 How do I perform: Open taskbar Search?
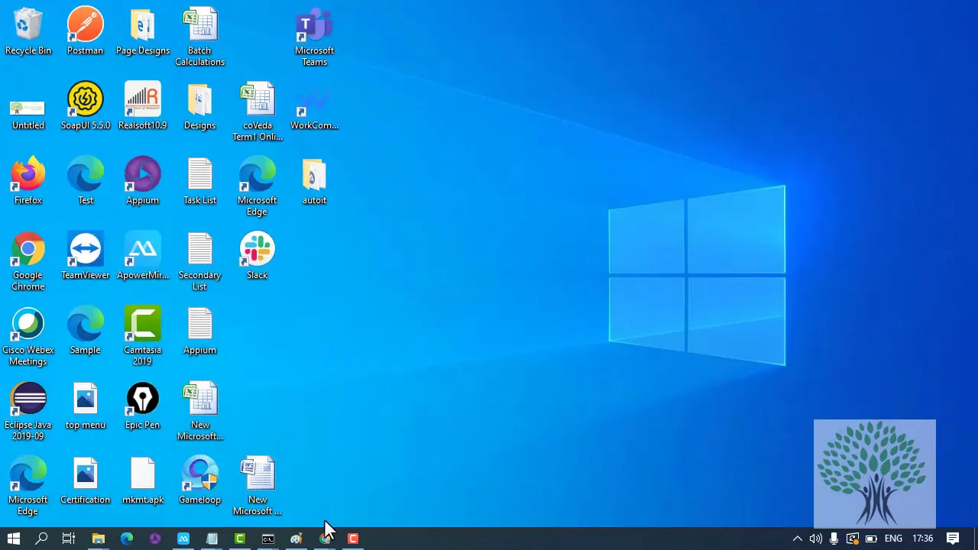coord(41,539)
